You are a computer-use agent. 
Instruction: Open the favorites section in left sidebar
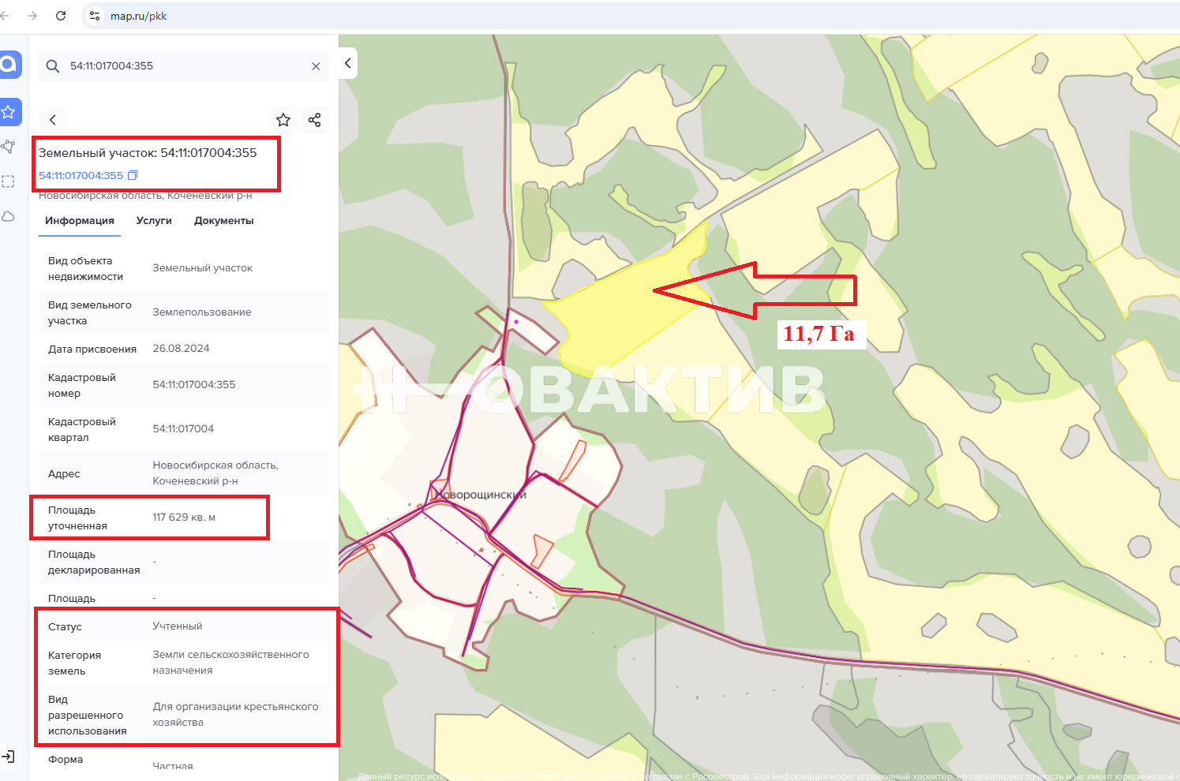tap(9, 112)
